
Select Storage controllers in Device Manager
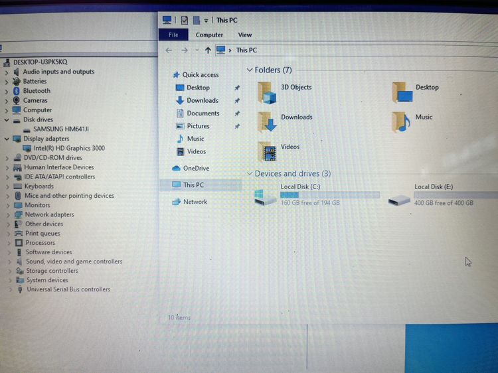coord(52,271)
